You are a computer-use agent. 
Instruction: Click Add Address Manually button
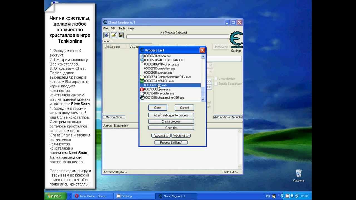coord(228,117)
